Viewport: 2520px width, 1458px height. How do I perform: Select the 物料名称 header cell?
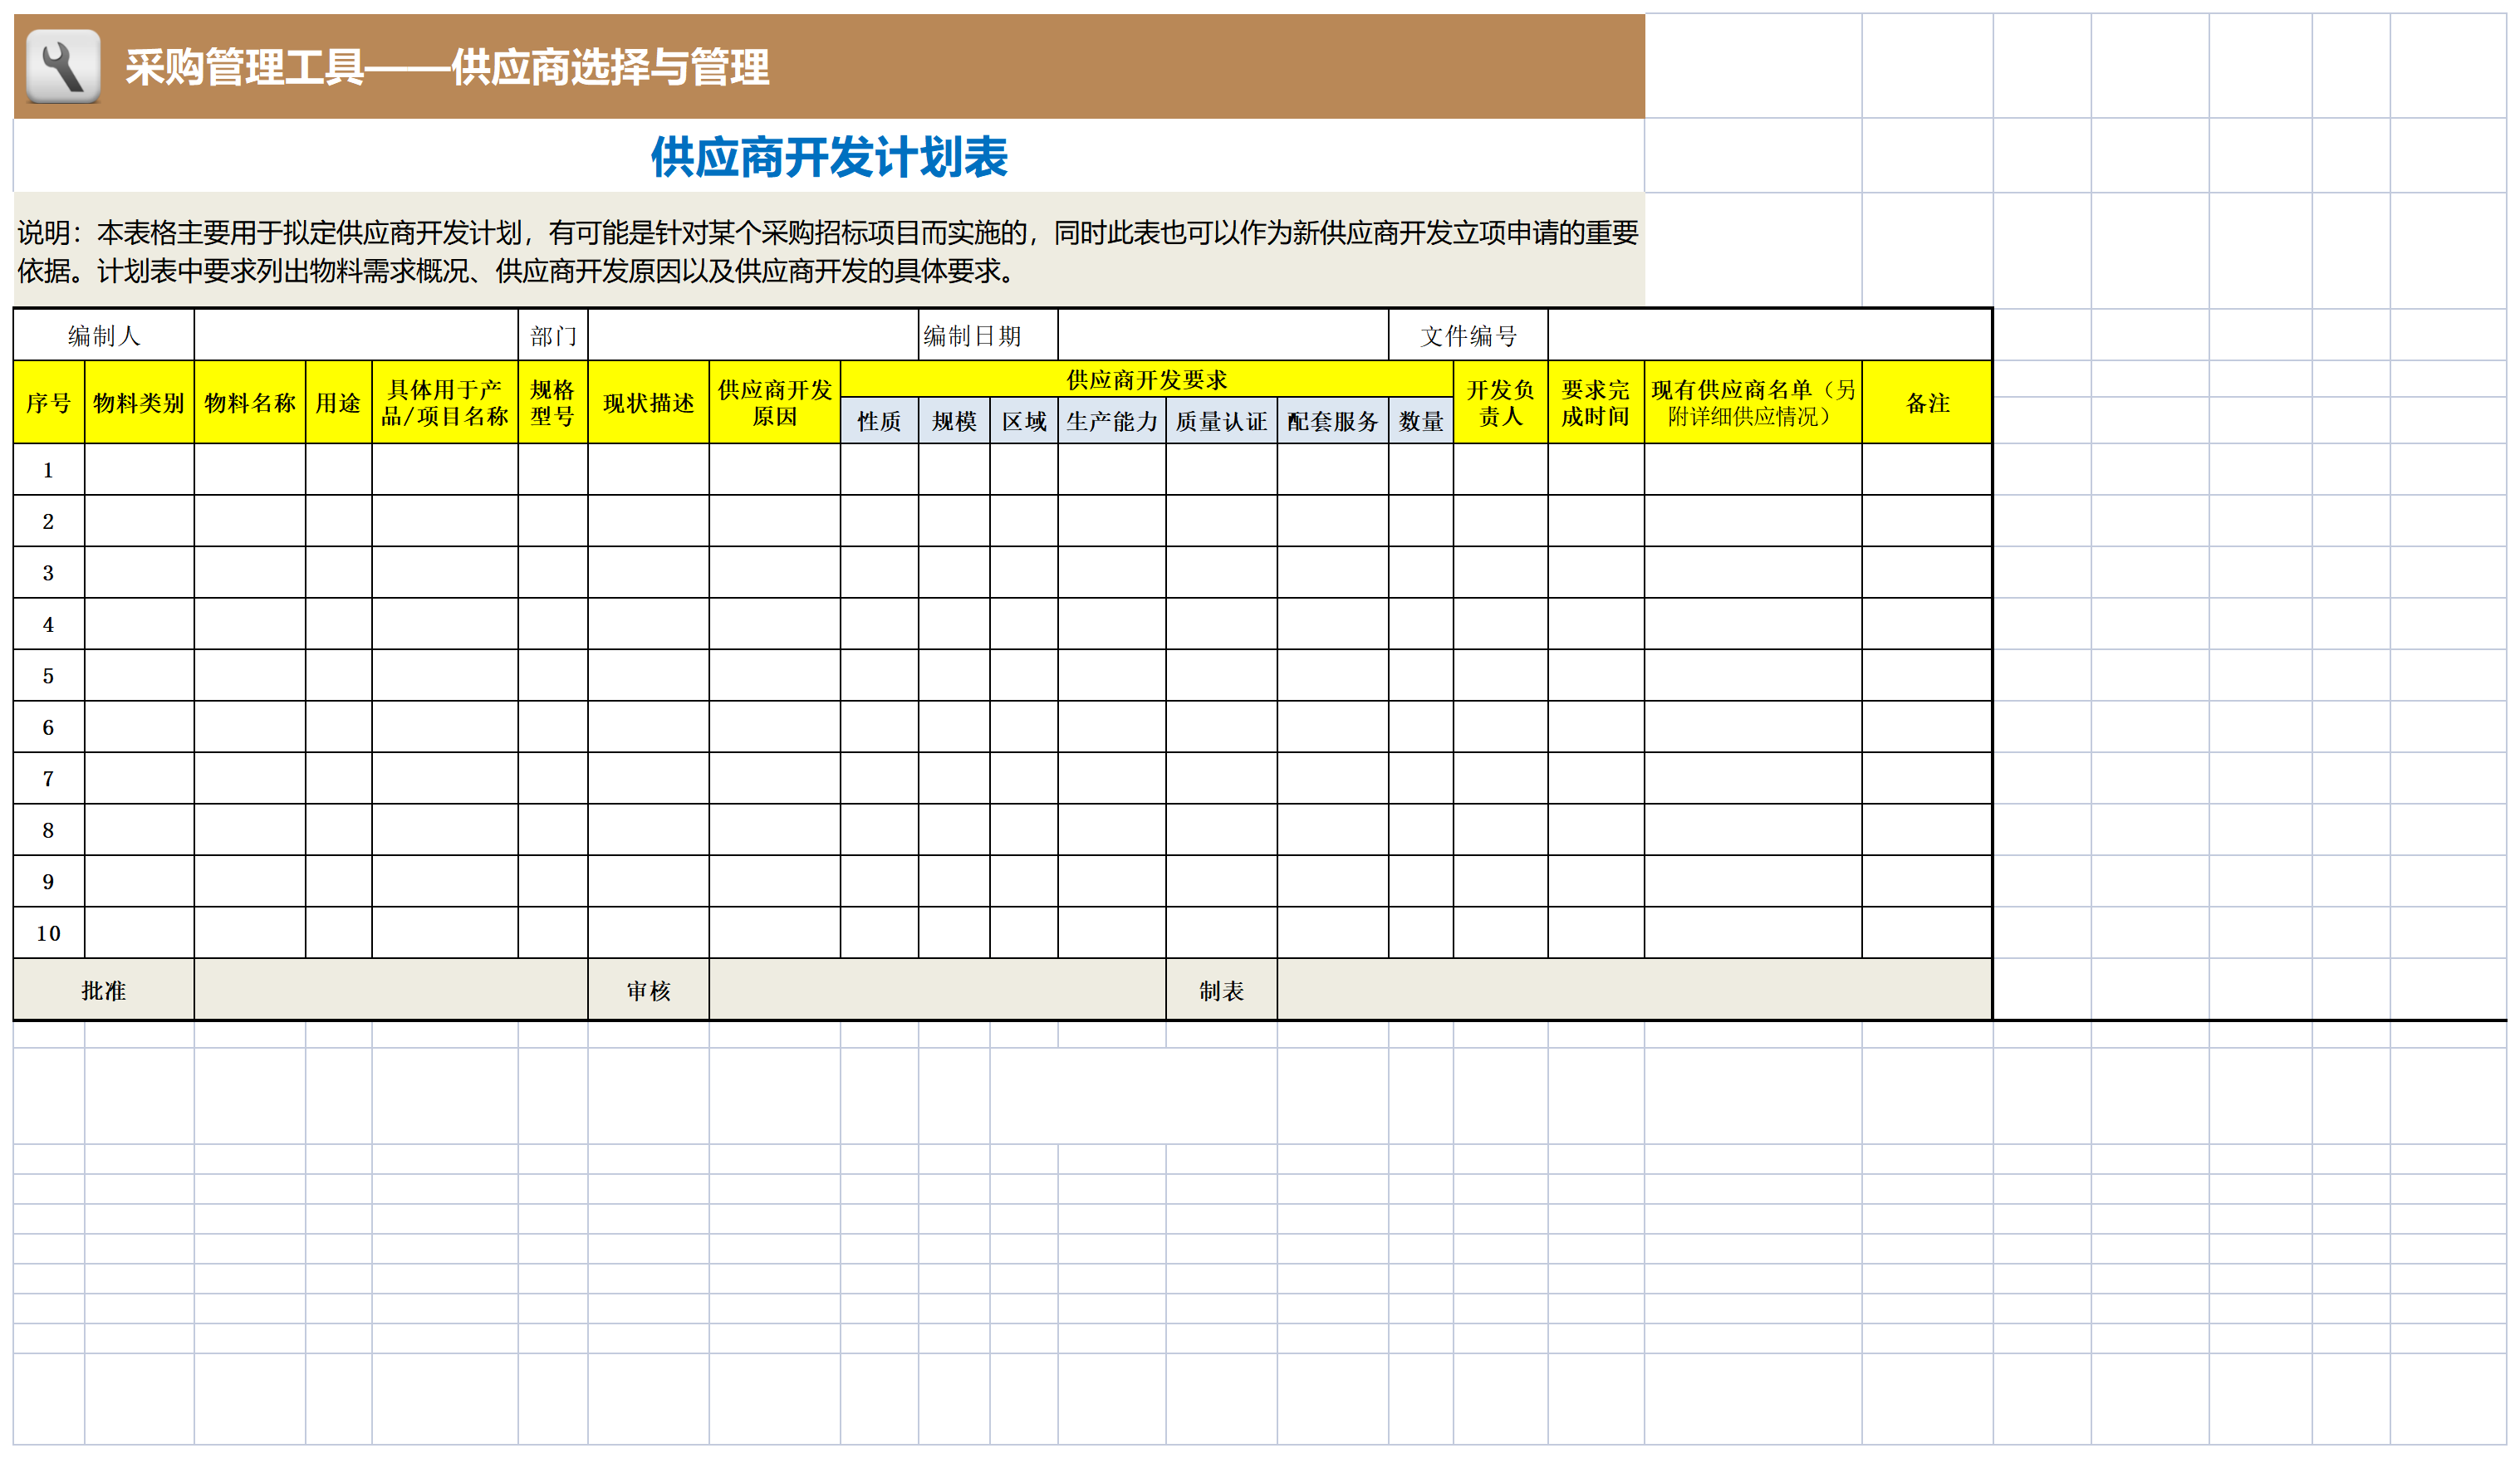point(250,403)
